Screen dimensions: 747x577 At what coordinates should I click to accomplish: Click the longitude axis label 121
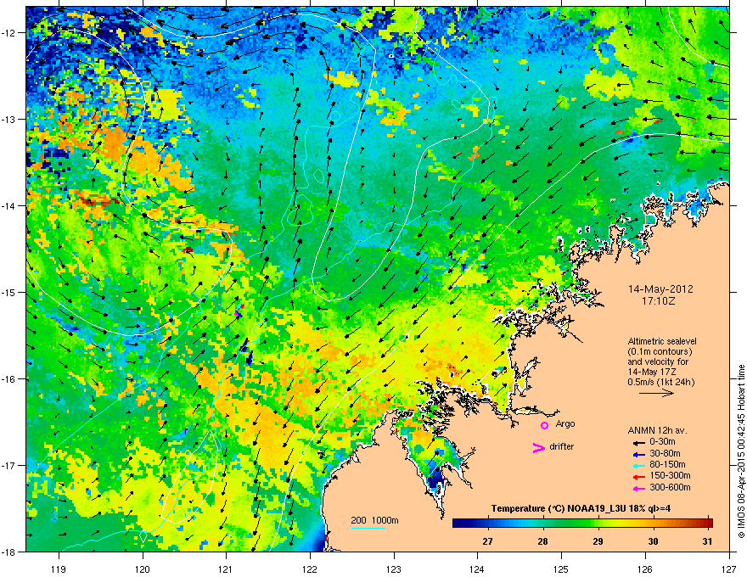[227, 569]
